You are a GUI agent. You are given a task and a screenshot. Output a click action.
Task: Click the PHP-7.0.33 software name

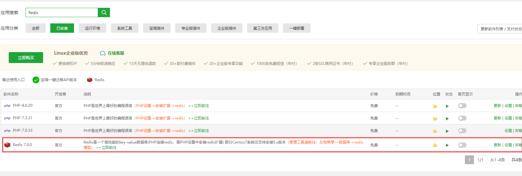point(22,130)
